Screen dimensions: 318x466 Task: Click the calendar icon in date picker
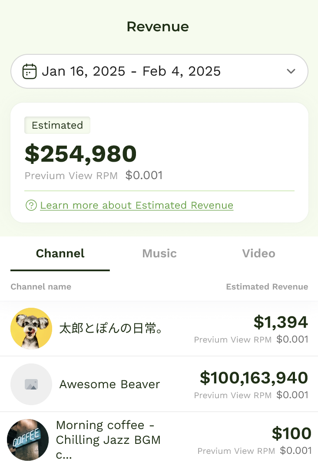30,71
